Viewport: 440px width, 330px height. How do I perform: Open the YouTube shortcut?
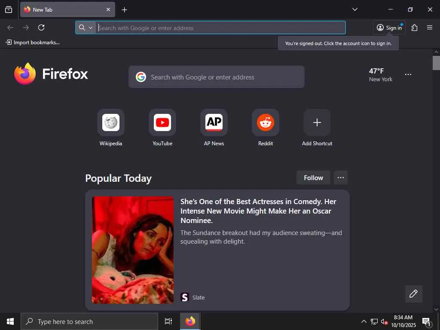tap(162, 128)
